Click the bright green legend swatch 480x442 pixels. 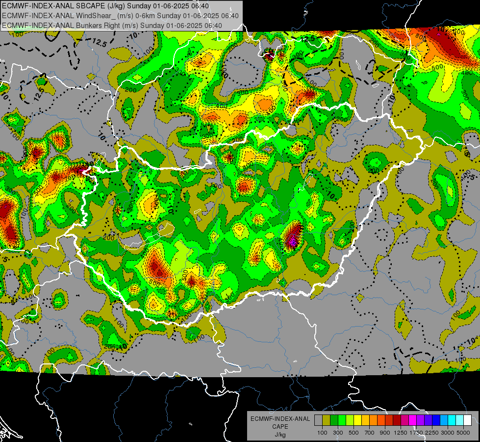click(x=342, y=420)
